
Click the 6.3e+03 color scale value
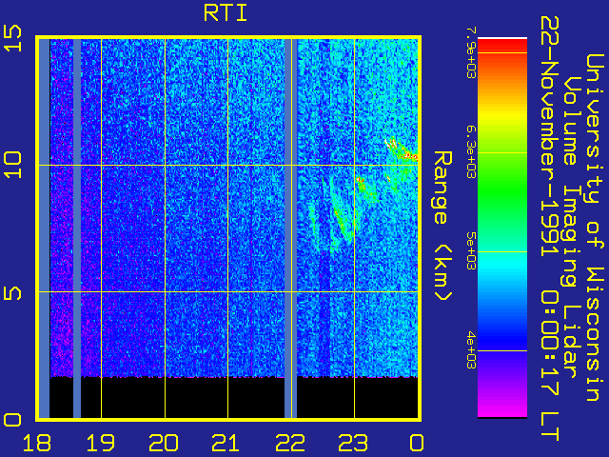471,152
